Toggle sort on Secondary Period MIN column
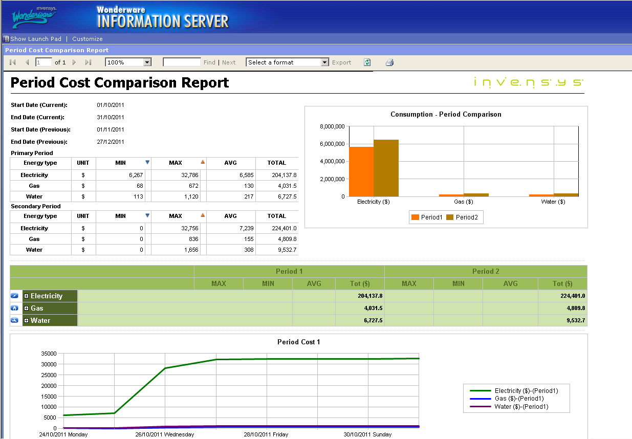Screen dimensions: 632x439 click(x=148, y=215)
